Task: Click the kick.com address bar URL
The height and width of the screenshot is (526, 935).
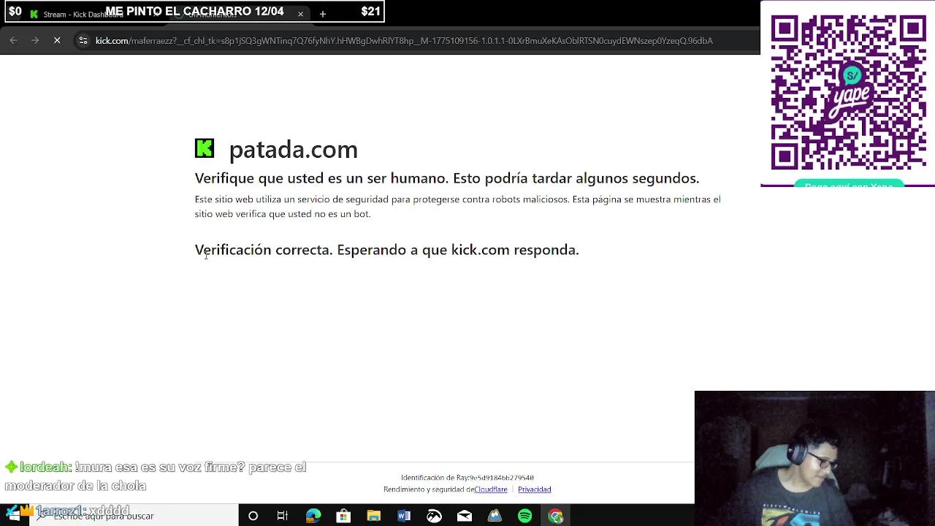Action: 404,41
